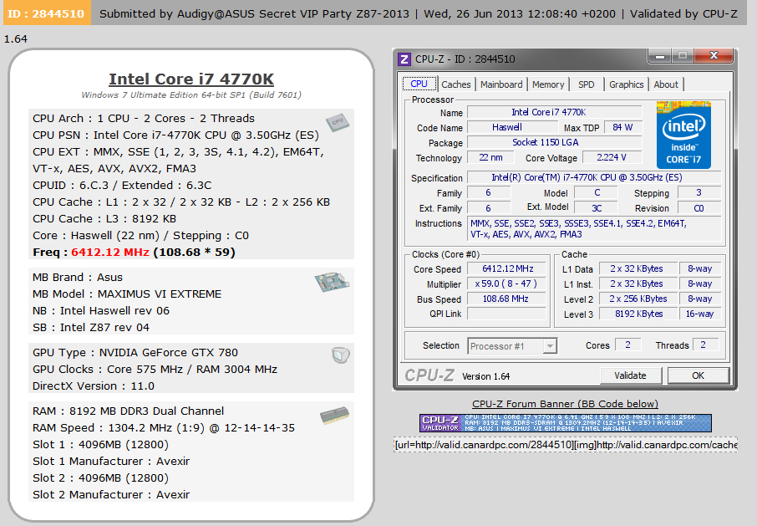The image size is (757, 526).
Task: Click the L1 Data 2 x 32 KBytes field
Action: coord(638,269)
